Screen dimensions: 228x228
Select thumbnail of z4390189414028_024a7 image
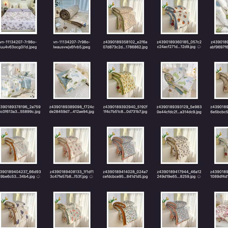coord(125,145)
